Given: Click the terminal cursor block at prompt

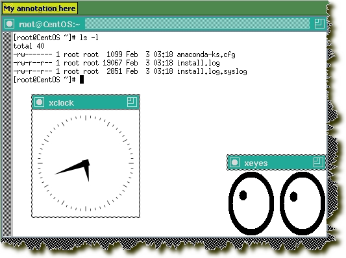Looking at the screenshot, I should 82,80.
